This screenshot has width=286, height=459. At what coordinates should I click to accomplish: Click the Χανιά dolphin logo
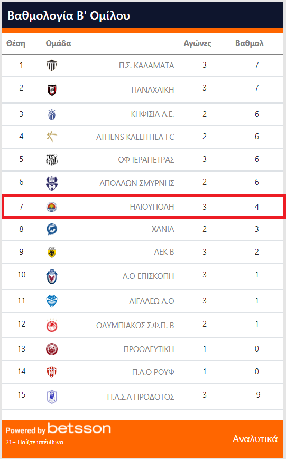[x=52, y=229]
